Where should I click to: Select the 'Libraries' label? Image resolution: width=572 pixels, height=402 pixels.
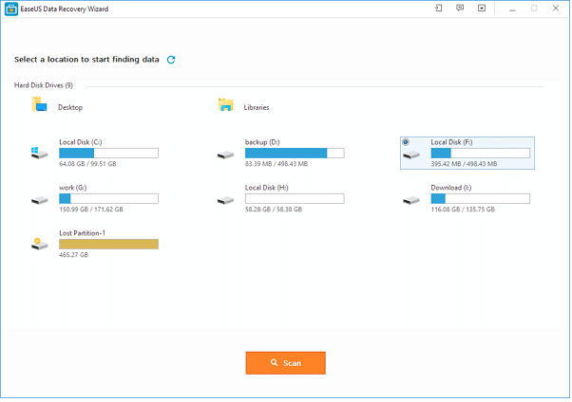coord(257,107)
